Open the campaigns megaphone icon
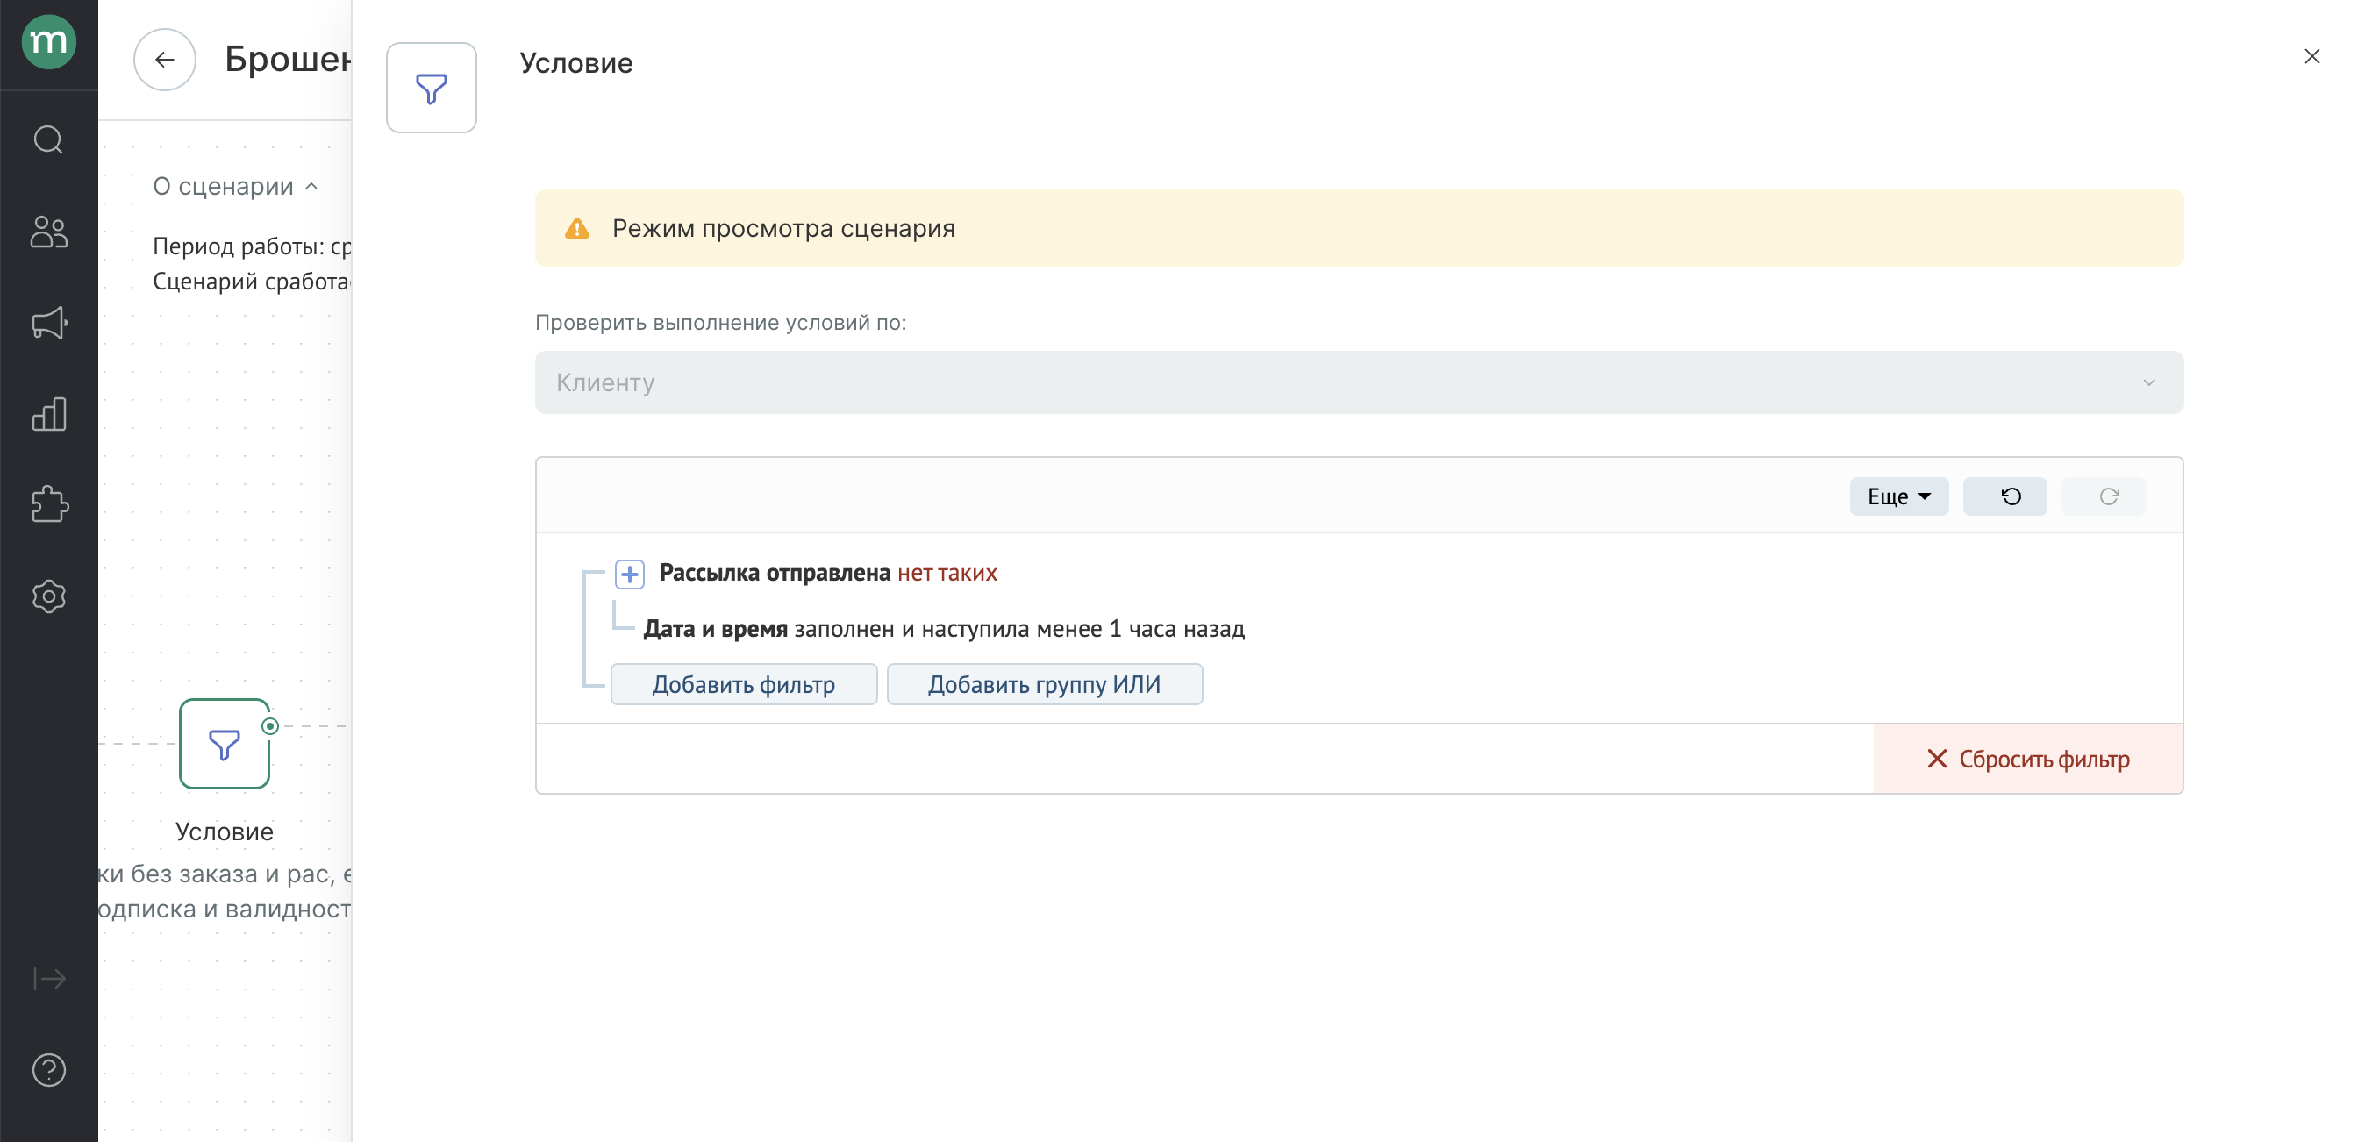This screenshot has height=1142, width=2365. [x=48, y=322]
